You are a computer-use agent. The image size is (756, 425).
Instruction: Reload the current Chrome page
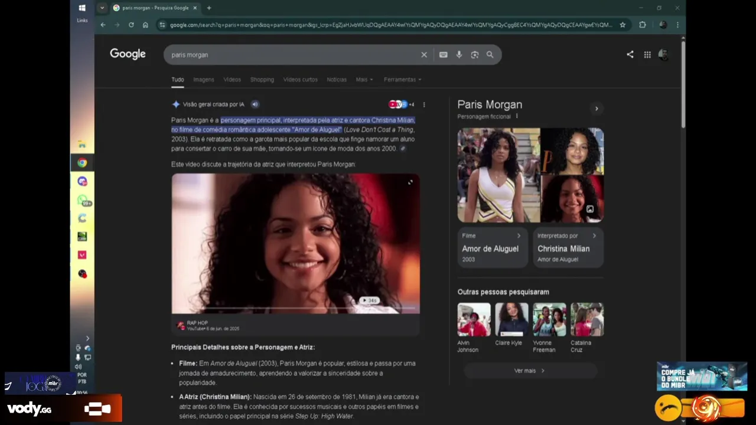coord(131,25)
